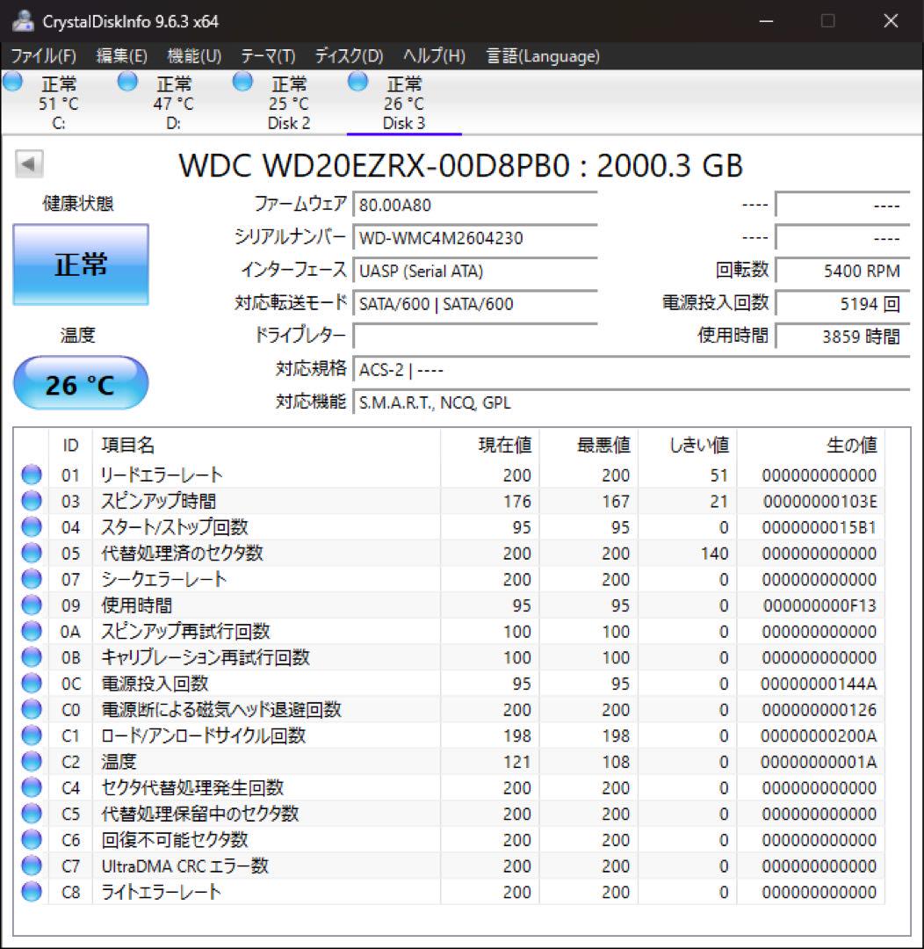Click the status orb for ID 09 row
Viewport: 924px width, 949px height.
pos(32,605)
